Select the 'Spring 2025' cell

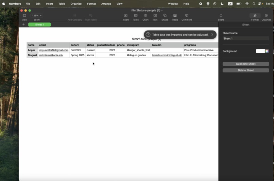[x=78, y=55]
